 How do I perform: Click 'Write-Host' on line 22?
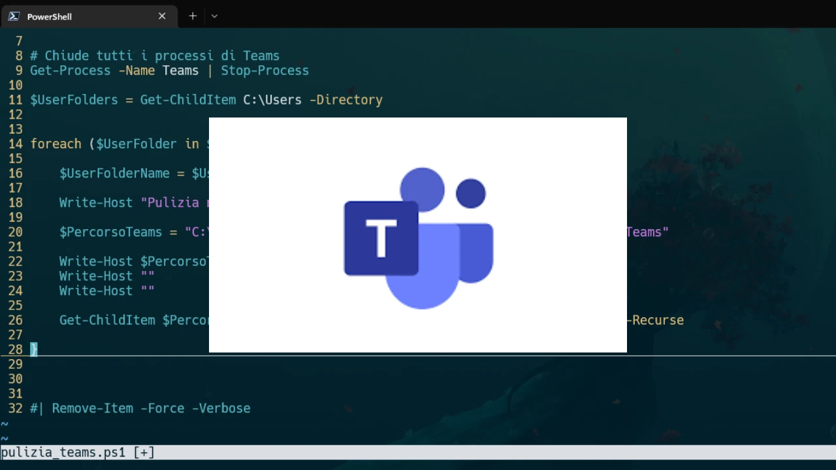point(96,261)
